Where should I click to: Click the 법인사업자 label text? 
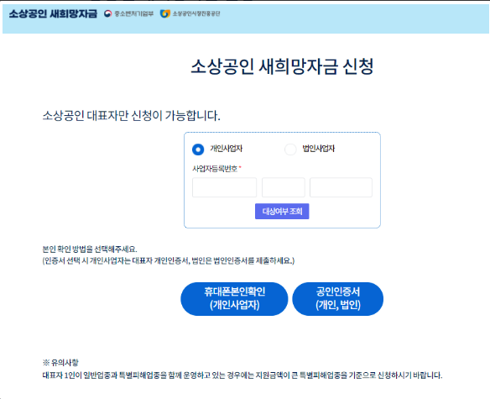[319, 149]
